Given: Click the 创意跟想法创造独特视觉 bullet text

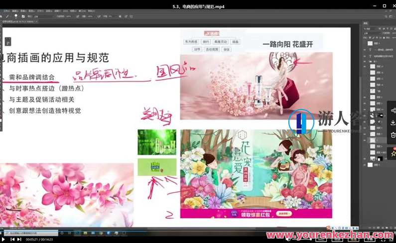Looking at the screenshot, I should tap(45, 111).
